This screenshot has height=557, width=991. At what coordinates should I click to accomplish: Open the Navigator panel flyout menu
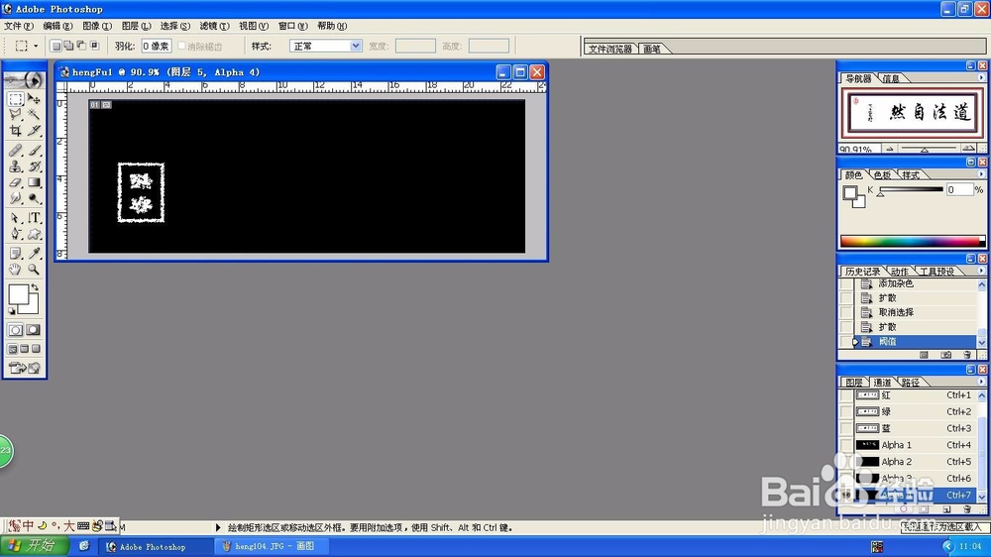981,78
